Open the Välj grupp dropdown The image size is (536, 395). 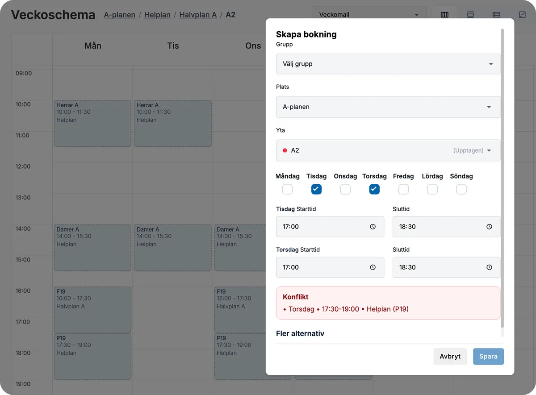tap(388, 64)
